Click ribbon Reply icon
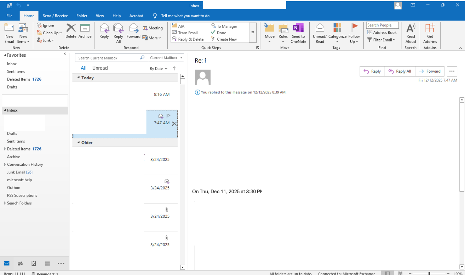Viewport: 465px width, 275px height. (104, 31)
